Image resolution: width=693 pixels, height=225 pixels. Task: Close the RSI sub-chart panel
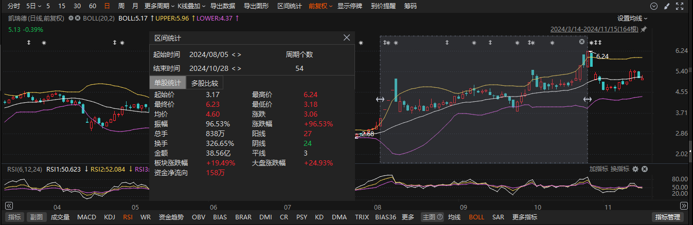644,169
